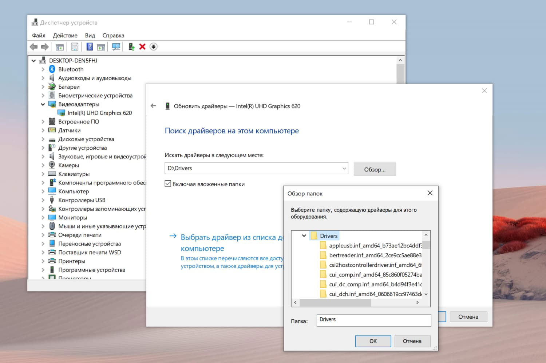Open the driver location path dropdown arrow
This screenshot has height=363, width=546.
coord(344,168)
